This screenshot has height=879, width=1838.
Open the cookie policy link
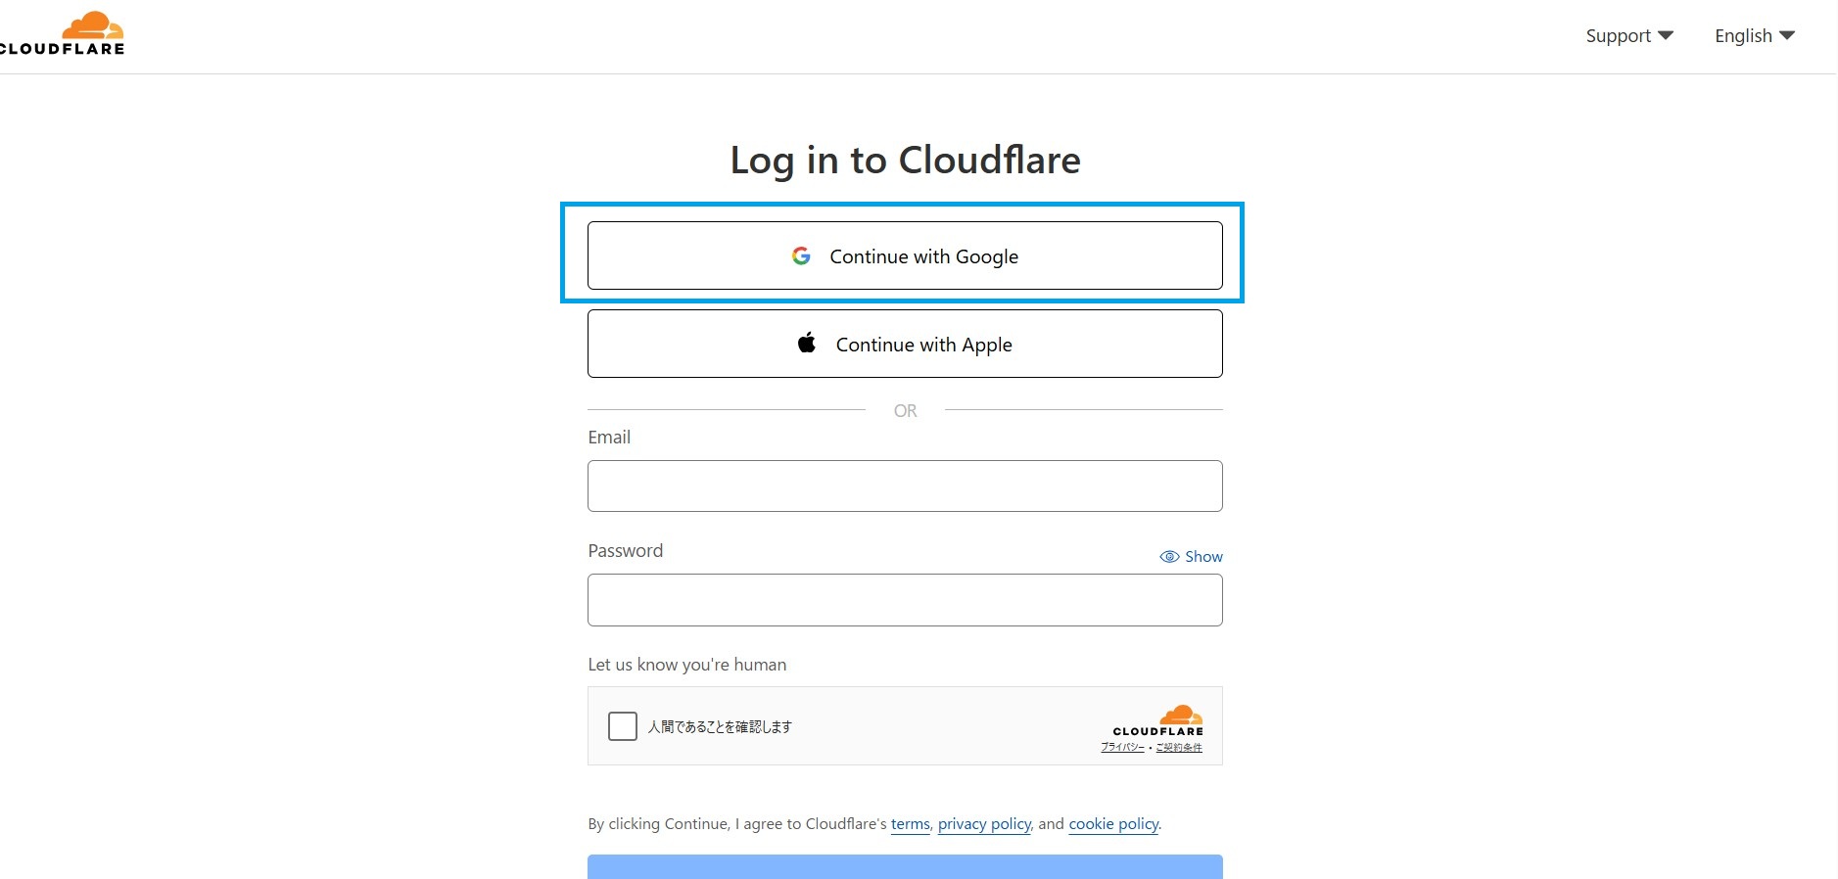1113,824
